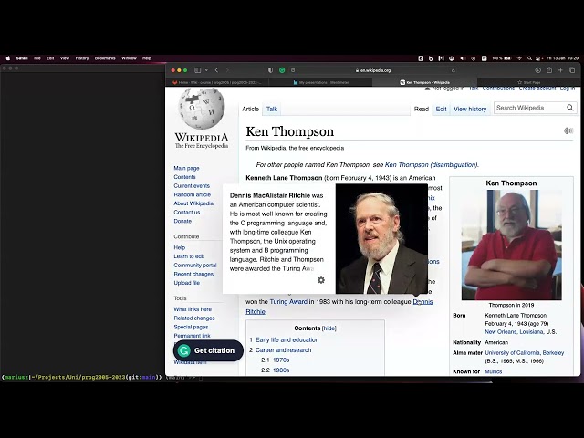Viewport: 584px width, 438px height.
Task: Open the Special pages tool link
Action: [191, 327]
